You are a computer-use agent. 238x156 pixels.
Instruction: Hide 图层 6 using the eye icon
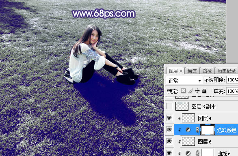[169, 141]
